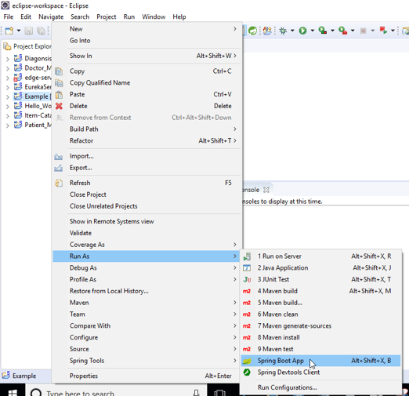Click the gray Stop toolbar icon
409x396 pixels.
point(363,31)
